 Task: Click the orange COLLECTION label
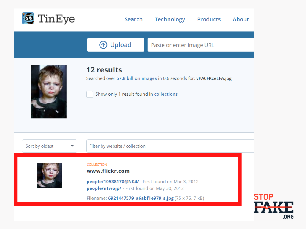(x=97, y=165)
